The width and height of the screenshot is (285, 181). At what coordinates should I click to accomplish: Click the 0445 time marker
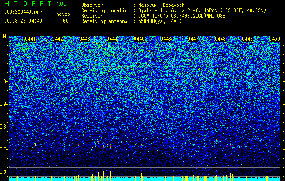click(139, 39)
